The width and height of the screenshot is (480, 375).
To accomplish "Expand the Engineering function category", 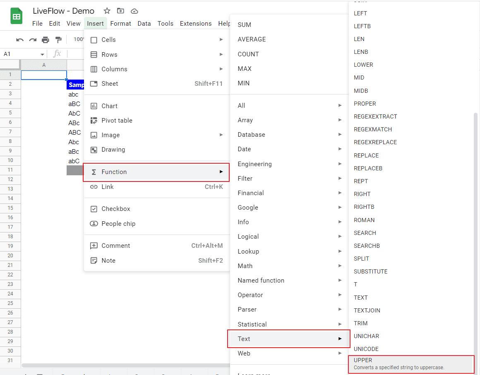I will click(290, 164).
